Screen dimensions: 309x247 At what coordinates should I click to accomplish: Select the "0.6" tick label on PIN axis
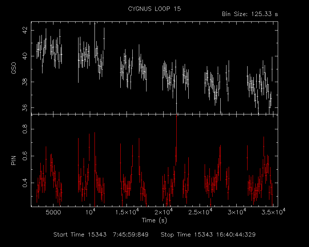pyautogui.click(x=25, y=156)
